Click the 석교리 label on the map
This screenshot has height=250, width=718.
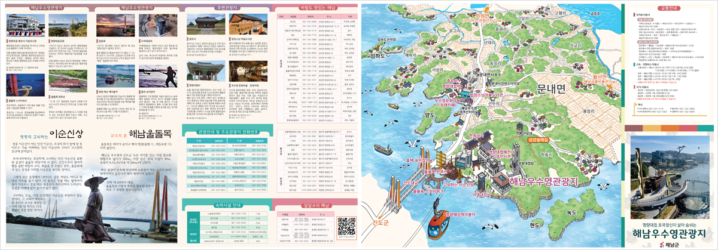click(x=576, y=45)
